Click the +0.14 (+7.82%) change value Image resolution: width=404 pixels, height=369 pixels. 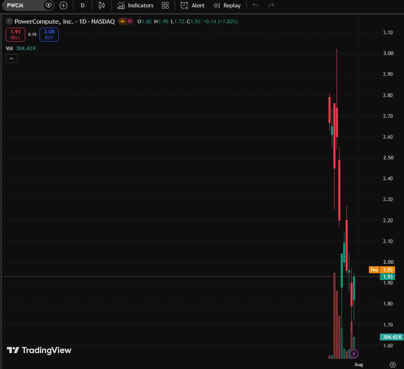point(220,21)
